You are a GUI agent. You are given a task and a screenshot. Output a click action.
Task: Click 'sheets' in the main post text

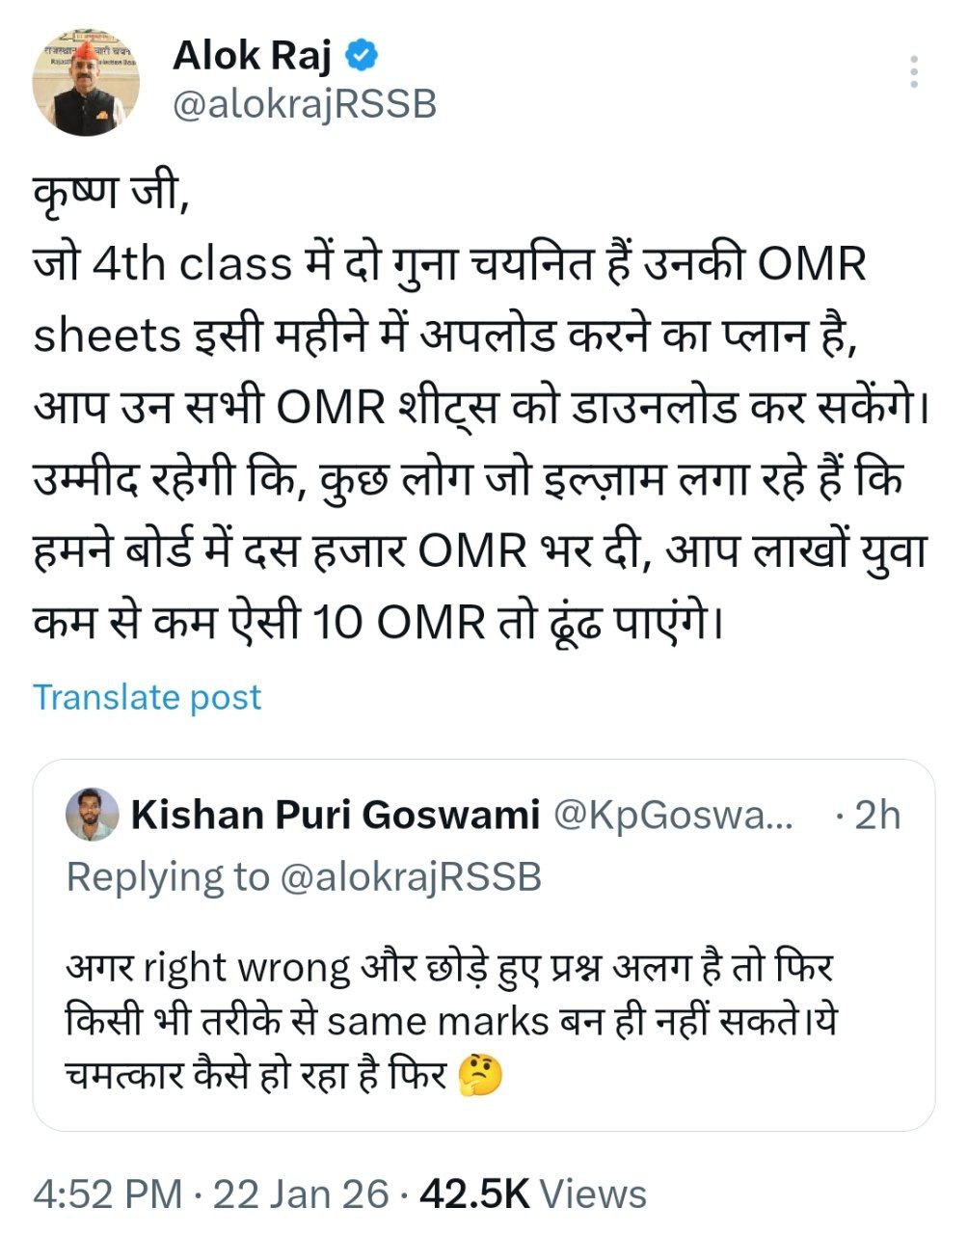point(107,335)
